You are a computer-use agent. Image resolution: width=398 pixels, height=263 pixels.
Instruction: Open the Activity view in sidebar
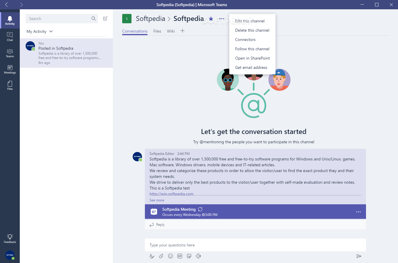click(10, 20)
